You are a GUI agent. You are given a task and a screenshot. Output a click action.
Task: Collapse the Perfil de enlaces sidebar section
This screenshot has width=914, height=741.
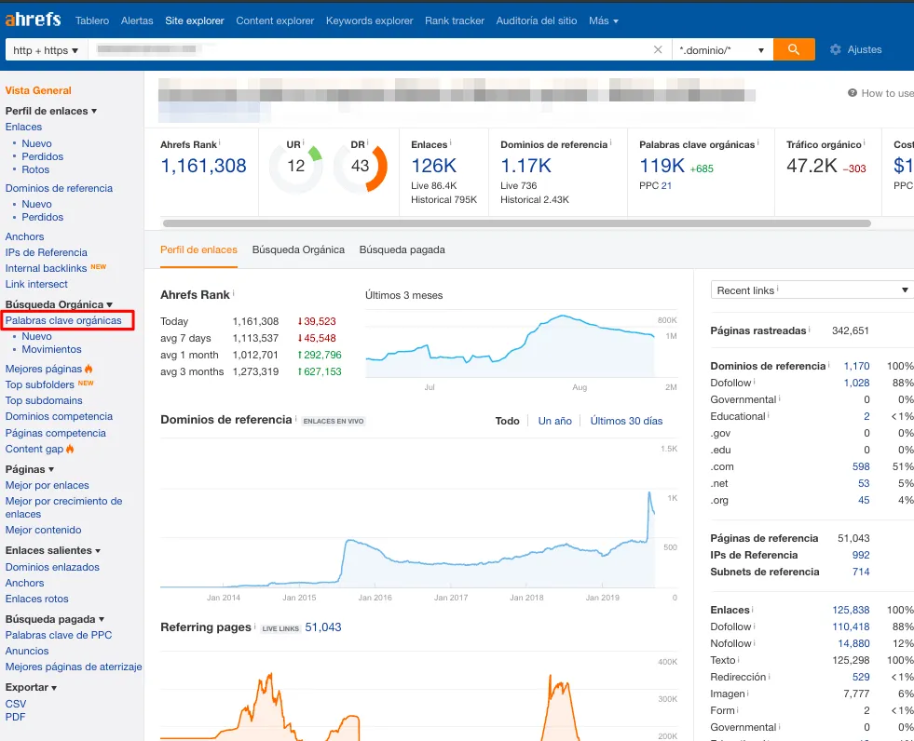pos(50,111)
